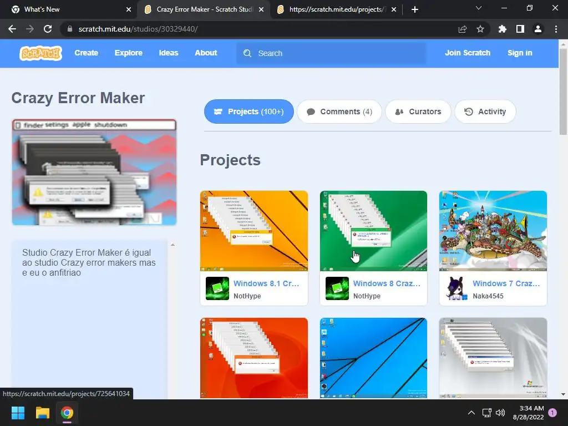This screenshot has height=426, width=568.
Task: Open the red-orange error project thumbnail
Action: pyautogui.click(x=254, y=358)
